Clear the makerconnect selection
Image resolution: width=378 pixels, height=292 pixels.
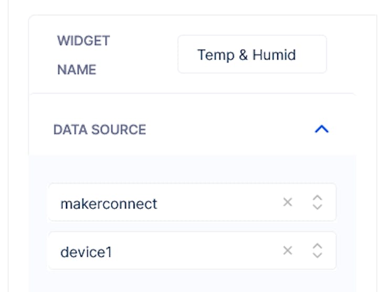click(x=288, y=203)
